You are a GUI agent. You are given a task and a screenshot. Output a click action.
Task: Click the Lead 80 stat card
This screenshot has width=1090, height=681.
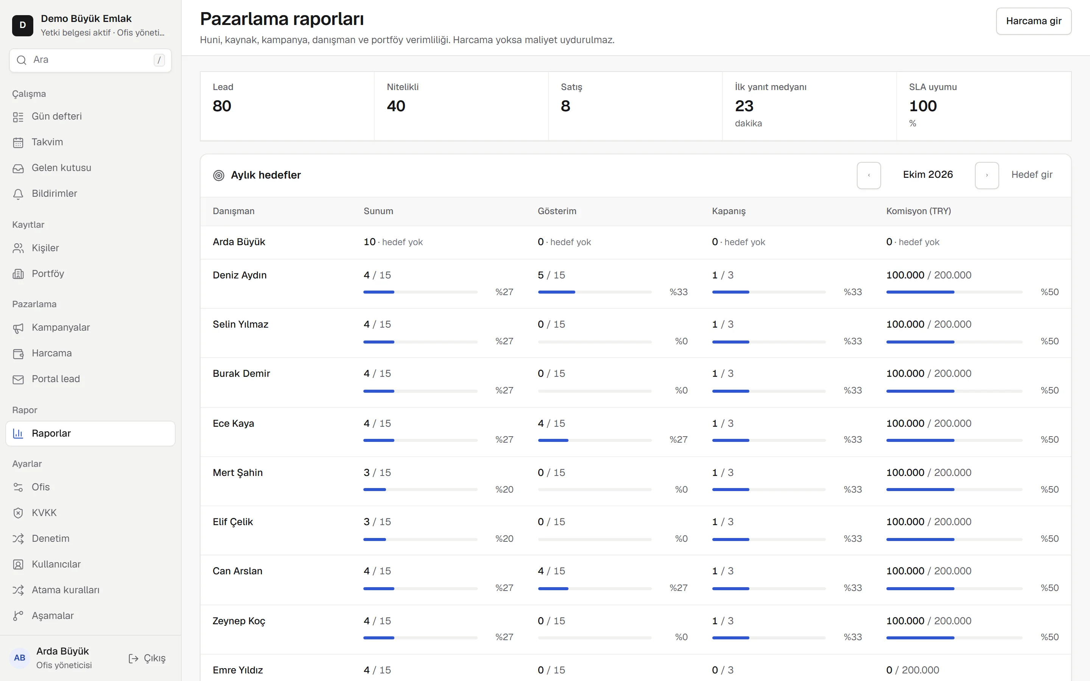tap(287, 106)
